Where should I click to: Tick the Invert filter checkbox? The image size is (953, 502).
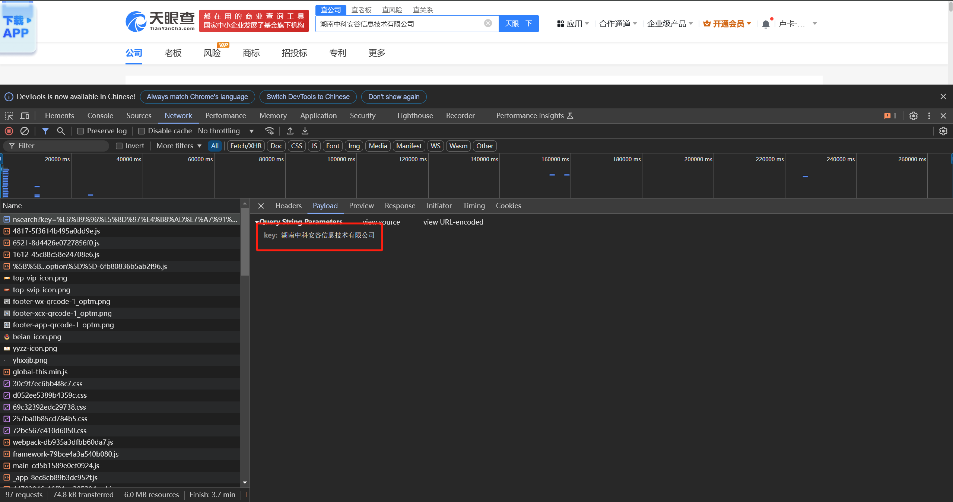pyautogui.click(x=119, y=146)
